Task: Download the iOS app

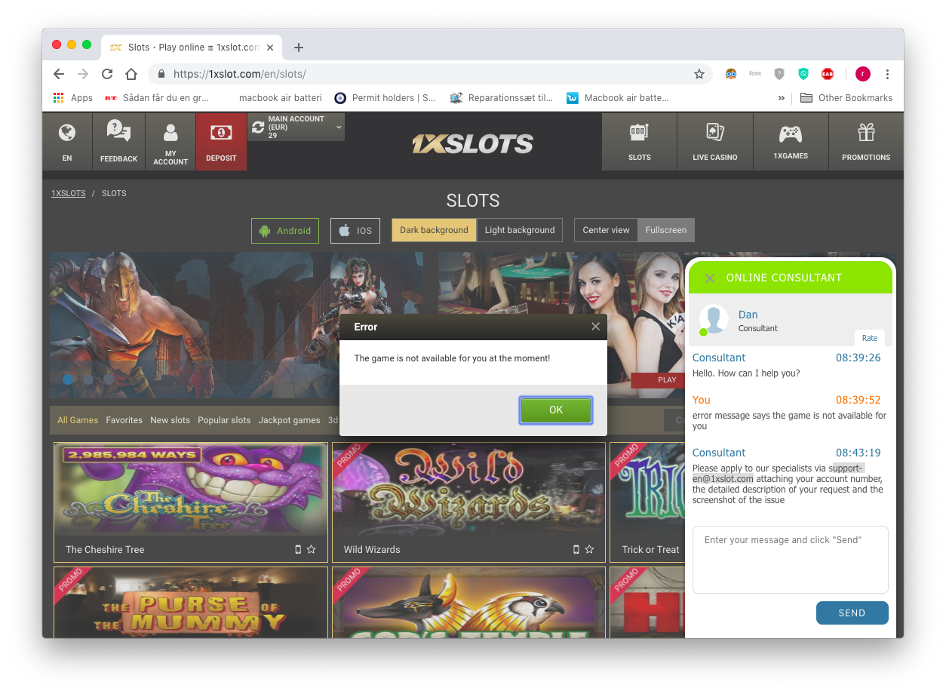Action: (355, 231)
